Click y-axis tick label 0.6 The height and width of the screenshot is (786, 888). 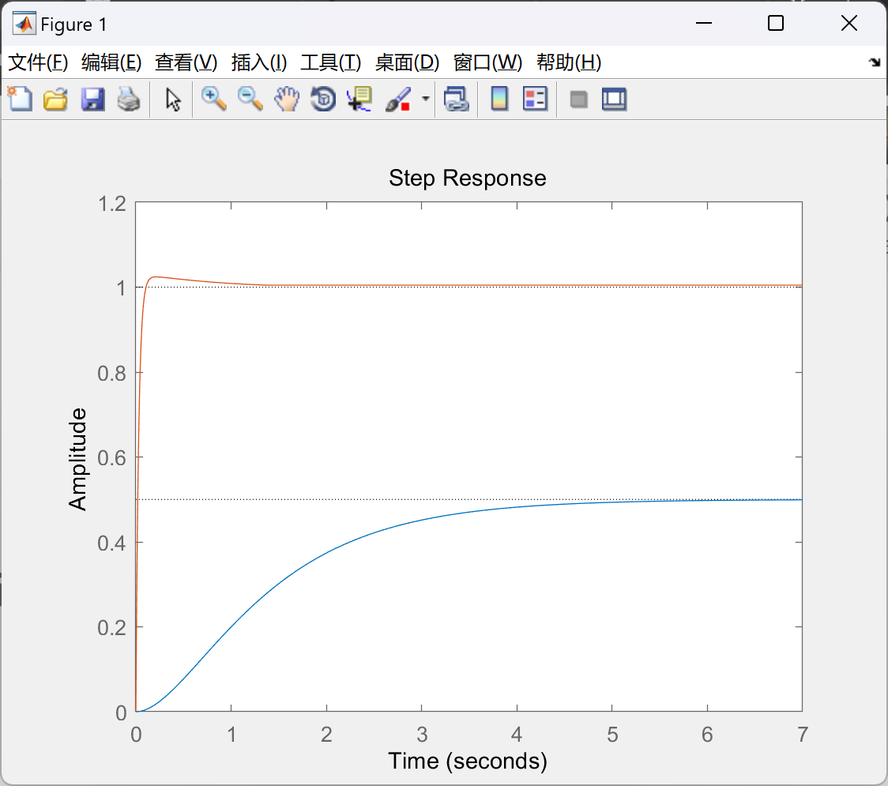pyautogui.click(x=112, y=457)
